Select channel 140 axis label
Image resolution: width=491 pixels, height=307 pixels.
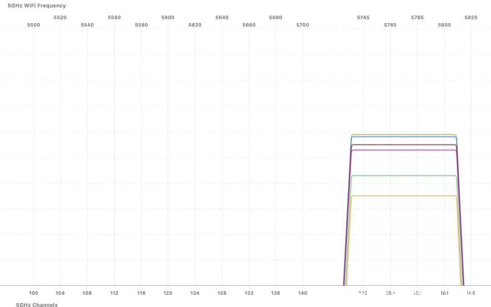tap(302, 293)
